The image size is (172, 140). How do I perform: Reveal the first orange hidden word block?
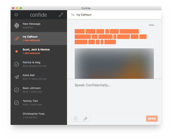click(x=80, y=31)
